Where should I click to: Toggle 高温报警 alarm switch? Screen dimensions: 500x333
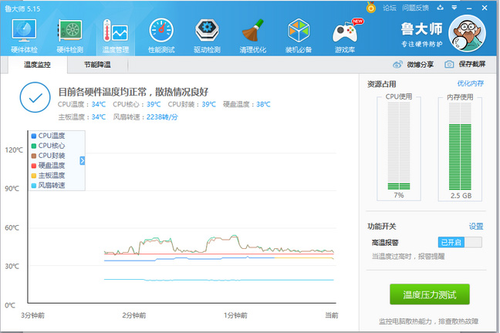[460, 243]
